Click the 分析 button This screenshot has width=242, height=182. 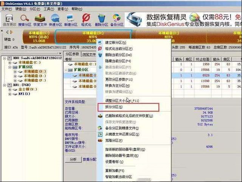tap(73, 159)
